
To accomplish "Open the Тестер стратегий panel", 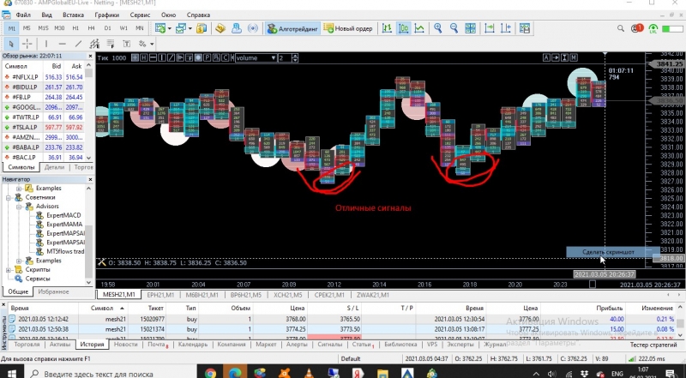I will coord(653,345).
